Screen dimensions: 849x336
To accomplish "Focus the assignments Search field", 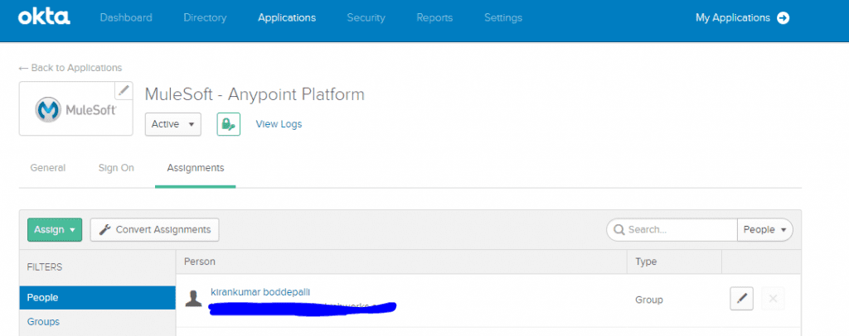I will 672,229.
